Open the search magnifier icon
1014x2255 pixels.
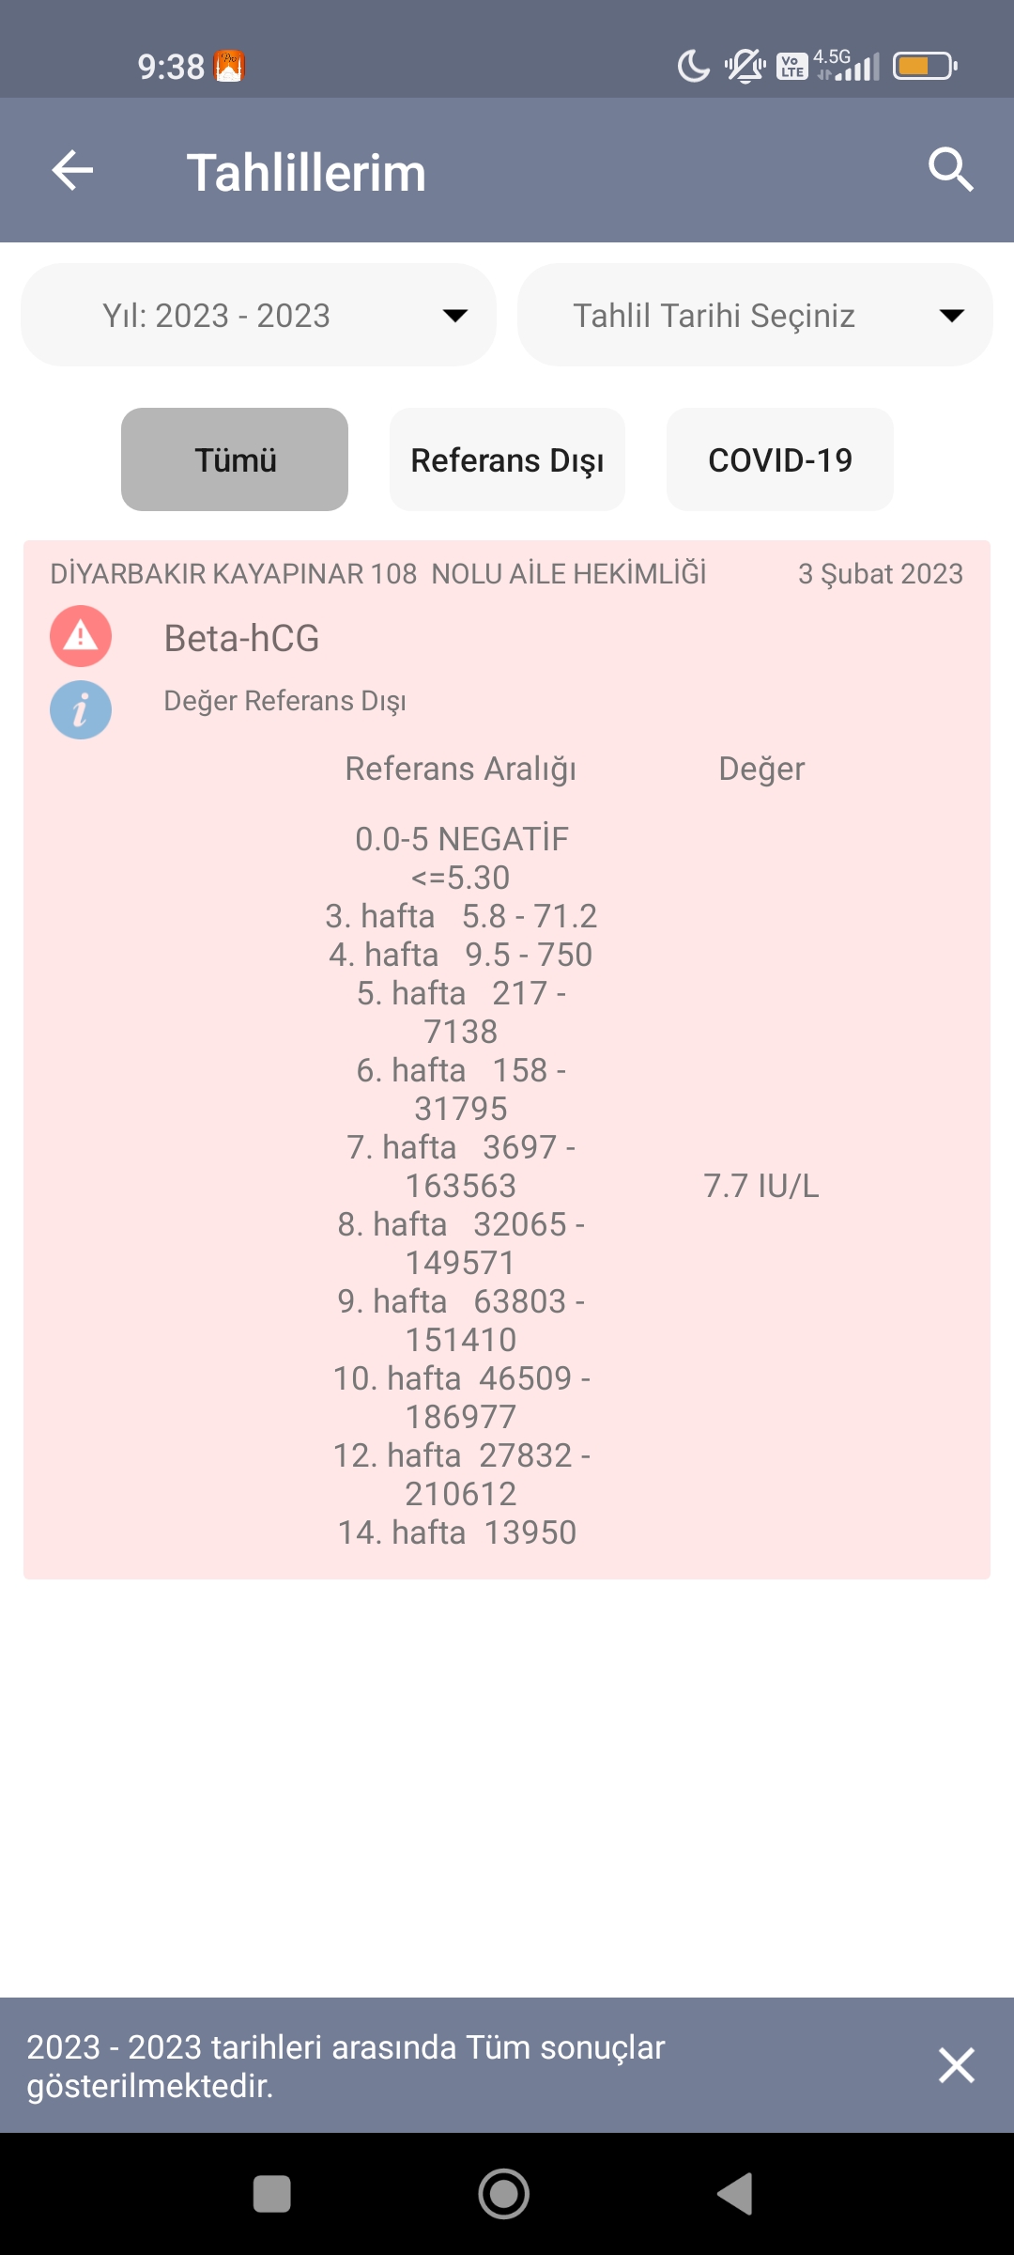[x=950, y=170]
